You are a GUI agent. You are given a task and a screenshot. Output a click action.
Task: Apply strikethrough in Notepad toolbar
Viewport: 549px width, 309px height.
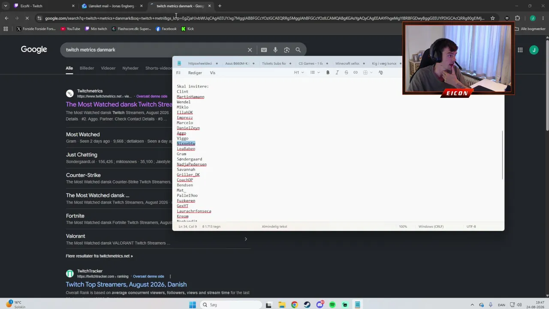346,73
